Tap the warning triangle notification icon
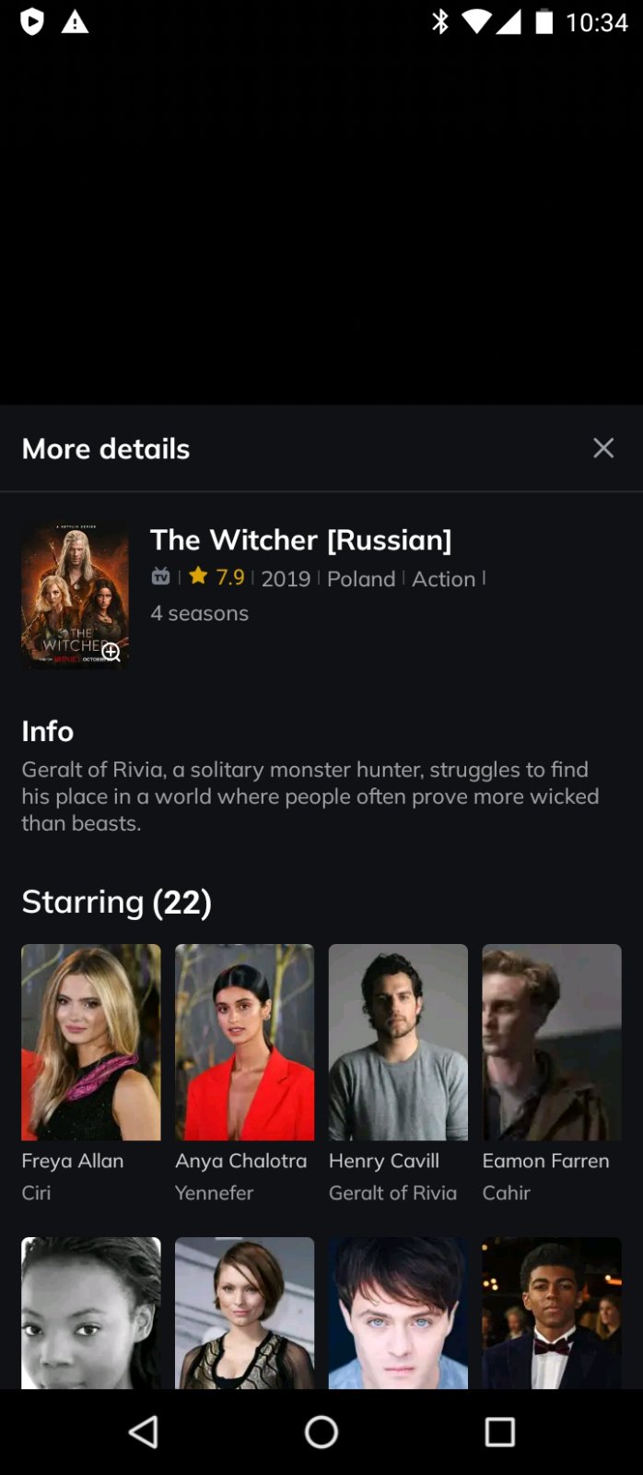The height and width of the screenshot is (1475, 643). [x=75, y=21]
